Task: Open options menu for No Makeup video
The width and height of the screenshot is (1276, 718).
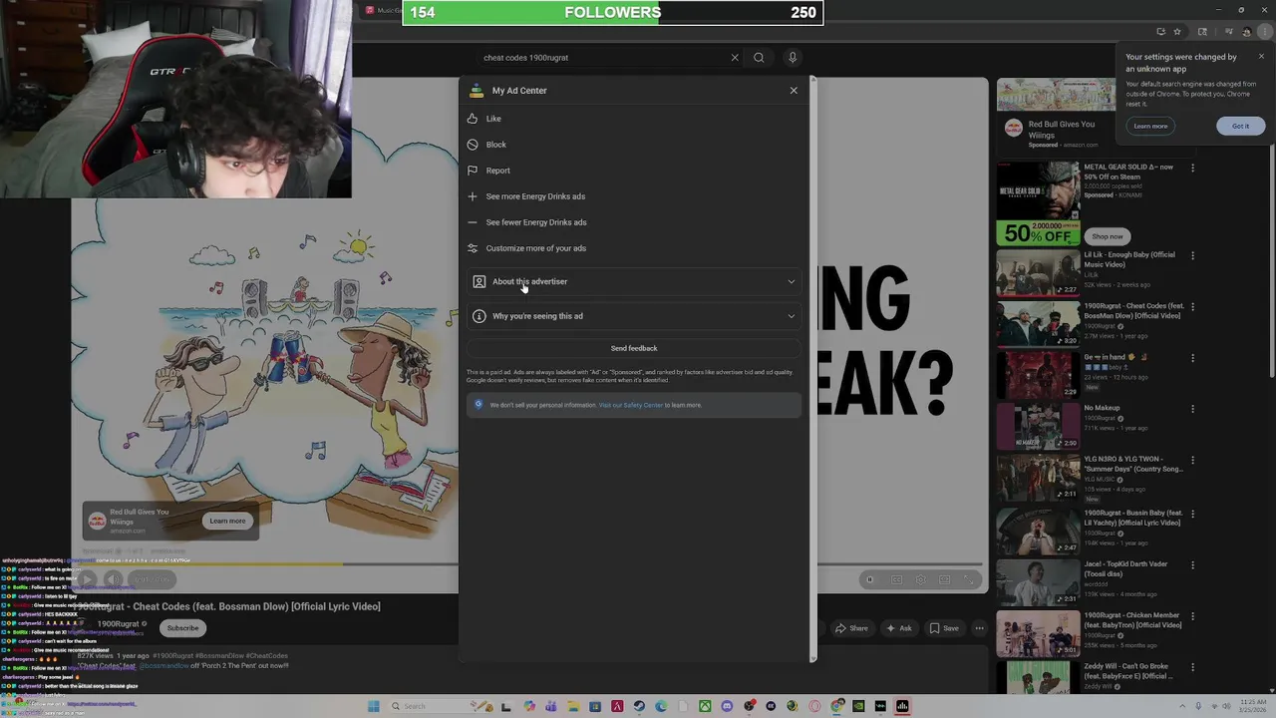Action: click(1192, 409)
